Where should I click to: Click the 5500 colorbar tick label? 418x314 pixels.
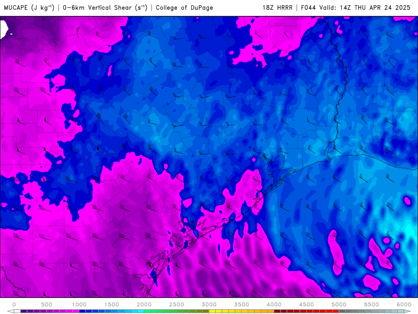click(371, 305)
